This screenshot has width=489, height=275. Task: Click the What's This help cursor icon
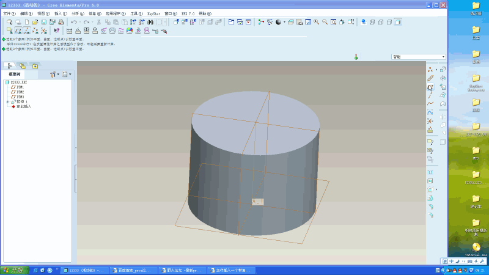pyautogui.click(x=56, y=31)
